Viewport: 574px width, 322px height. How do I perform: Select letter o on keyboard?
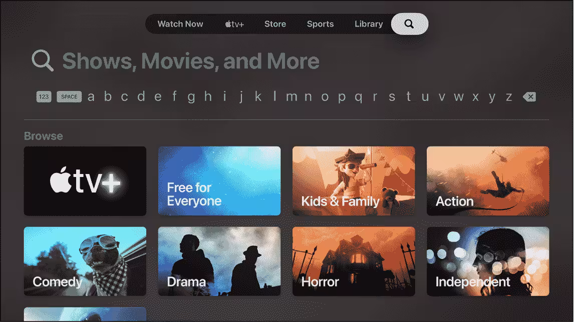click(x=325, y=97)
